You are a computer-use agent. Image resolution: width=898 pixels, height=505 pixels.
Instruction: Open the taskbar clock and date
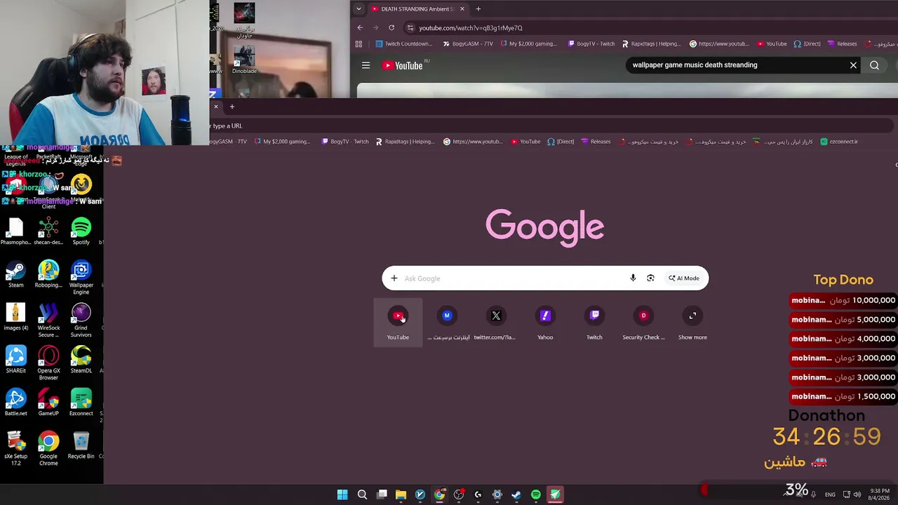pos(880,494)
